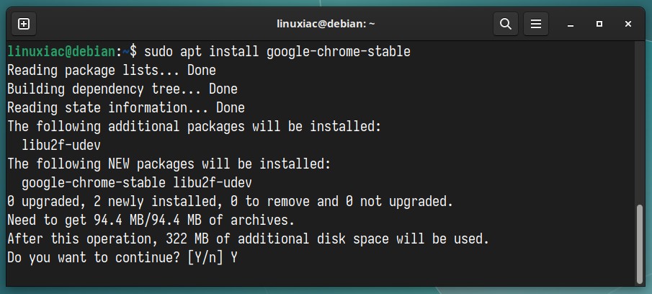
Task: Open a new terminal tab
Action: pyautogui.click(x=24, y=24)
